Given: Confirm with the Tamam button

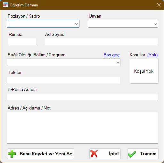Looking at the screenshot, I should pyautogui.click(x=143, y=154).
